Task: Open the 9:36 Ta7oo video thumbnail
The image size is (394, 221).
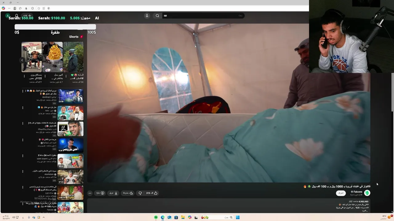Action: pyautogui.click(x=70, y=145)
